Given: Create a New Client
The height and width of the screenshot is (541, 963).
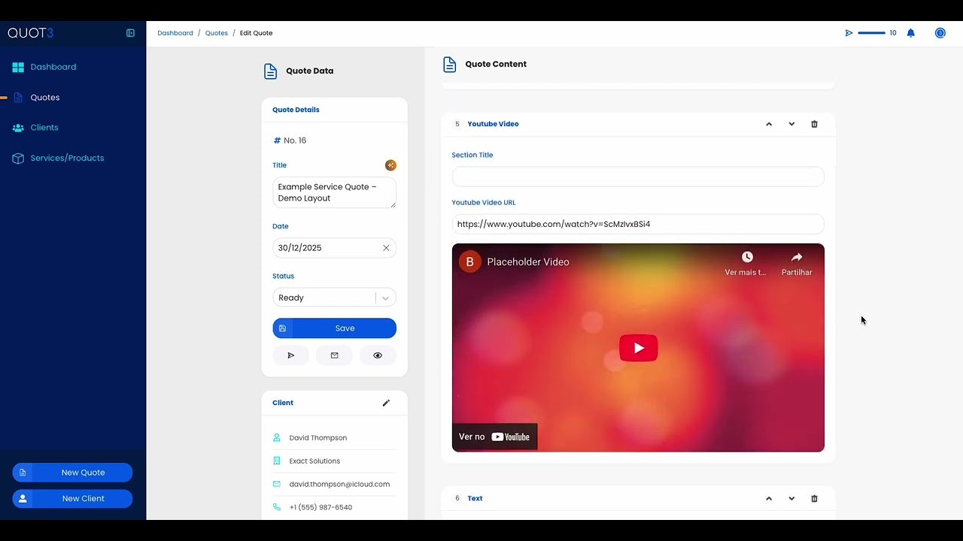Looking at the screenshot, I should (72, 498).
